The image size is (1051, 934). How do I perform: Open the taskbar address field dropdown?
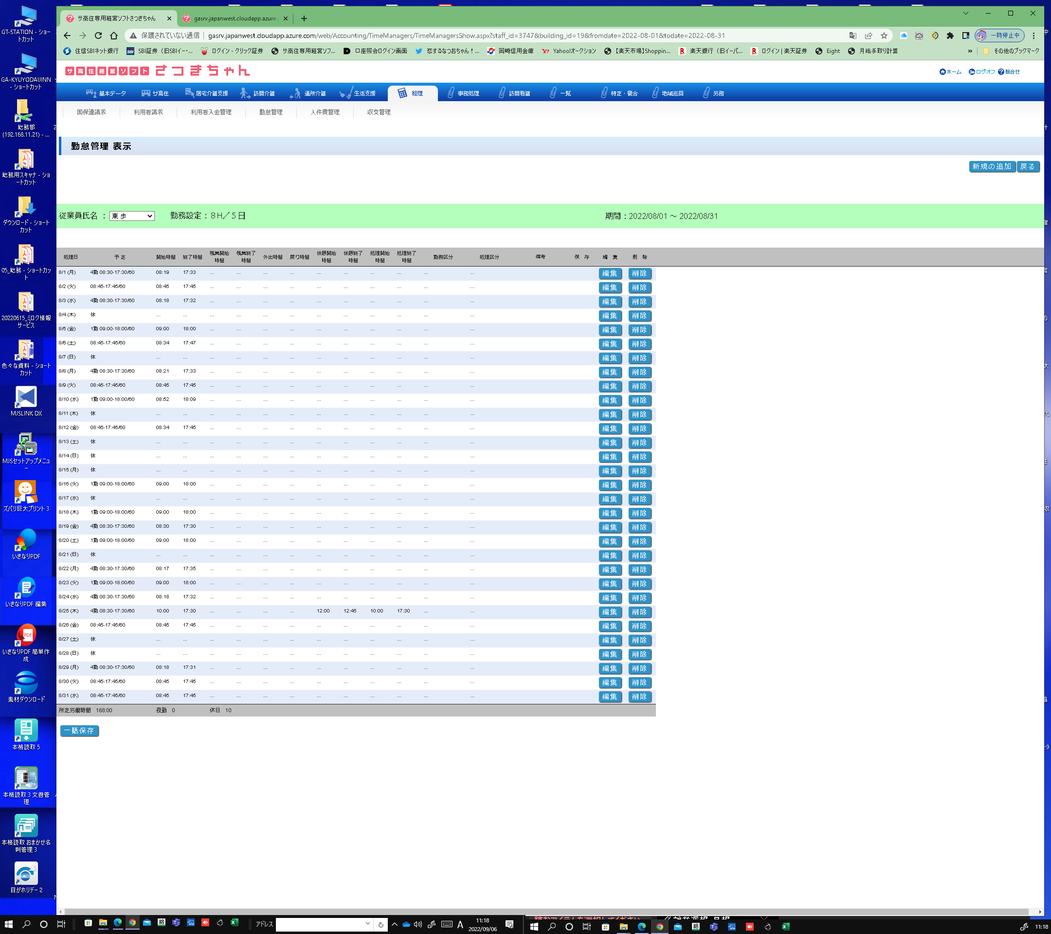pyautogui.click(x=368, y=924)
